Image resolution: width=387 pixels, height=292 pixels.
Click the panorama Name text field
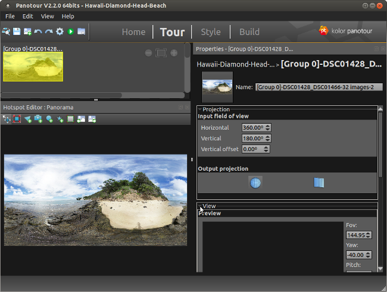pyautogui.click(x=319, y=87)
